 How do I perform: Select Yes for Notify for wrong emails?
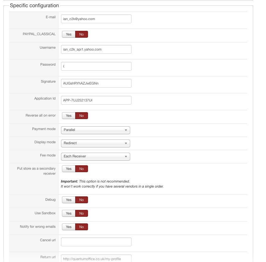pos(69,227)
